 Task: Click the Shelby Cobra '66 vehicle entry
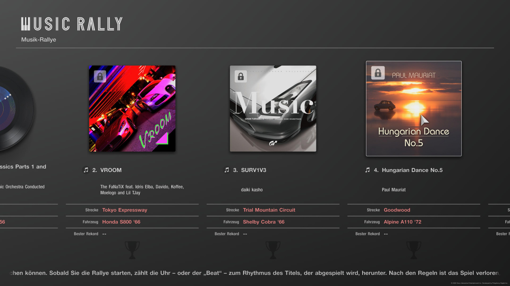264,222
